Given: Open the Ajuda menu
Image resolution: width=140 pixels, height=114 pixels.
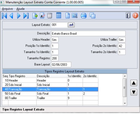Looking at the screenshot, I should point(20,9).
